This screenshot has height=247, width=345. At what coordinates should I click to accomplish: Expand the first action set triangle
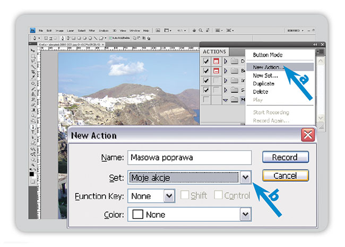pos(226,62)
